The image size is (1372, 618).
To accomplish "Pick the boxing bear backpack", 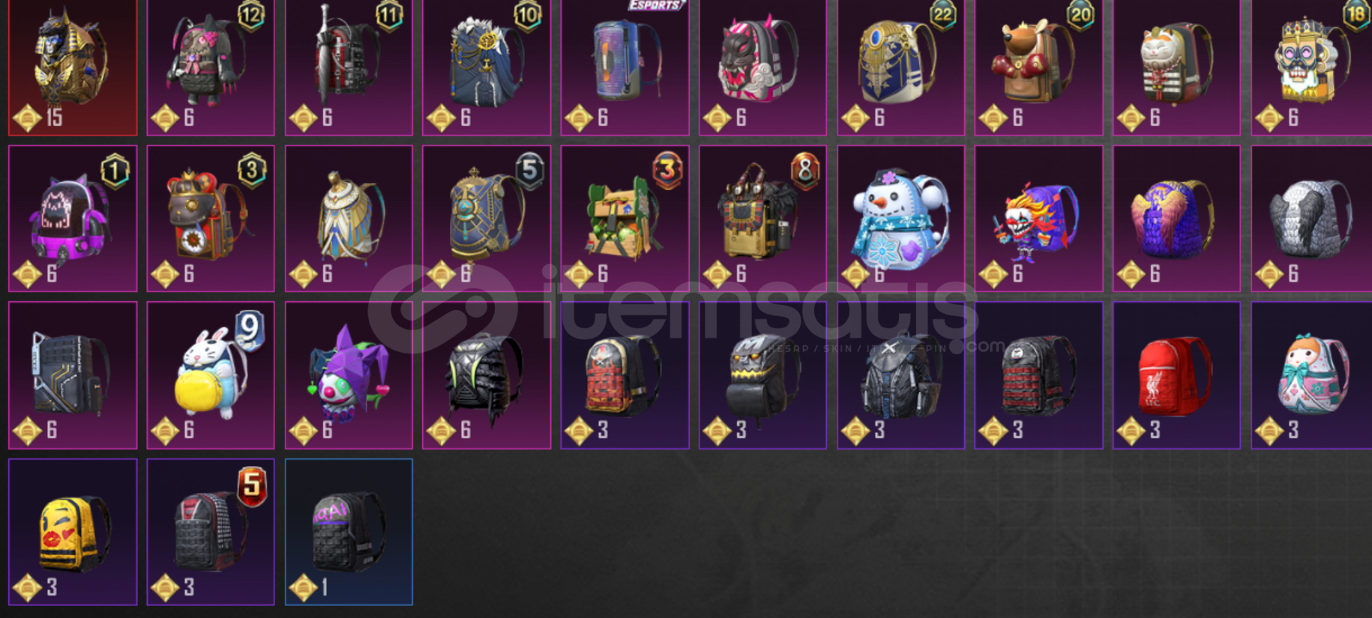I will point(1038,66).
